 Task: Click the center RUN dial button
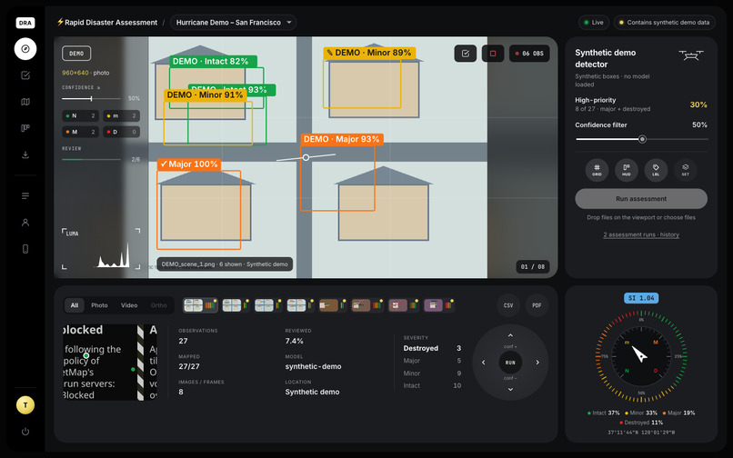pos(510,363)
